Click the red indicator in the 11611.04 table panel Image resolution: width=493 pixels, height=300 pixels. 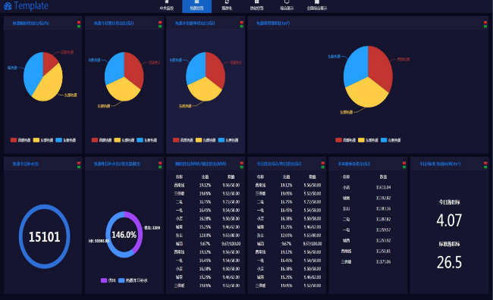click(x=404, y=163)
